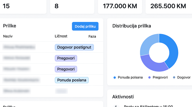Click the Naziv column header
The height and width of the screenshot is (107, 192).
pos(8,36)
